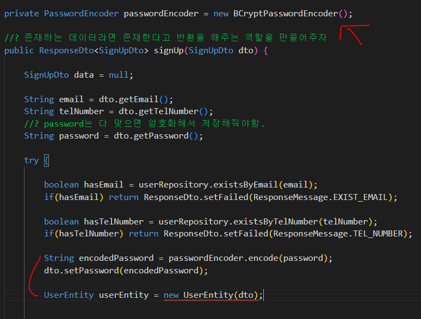Click the getTelNumber() call
The image size is (421, 319).
(x=163, y=111)
